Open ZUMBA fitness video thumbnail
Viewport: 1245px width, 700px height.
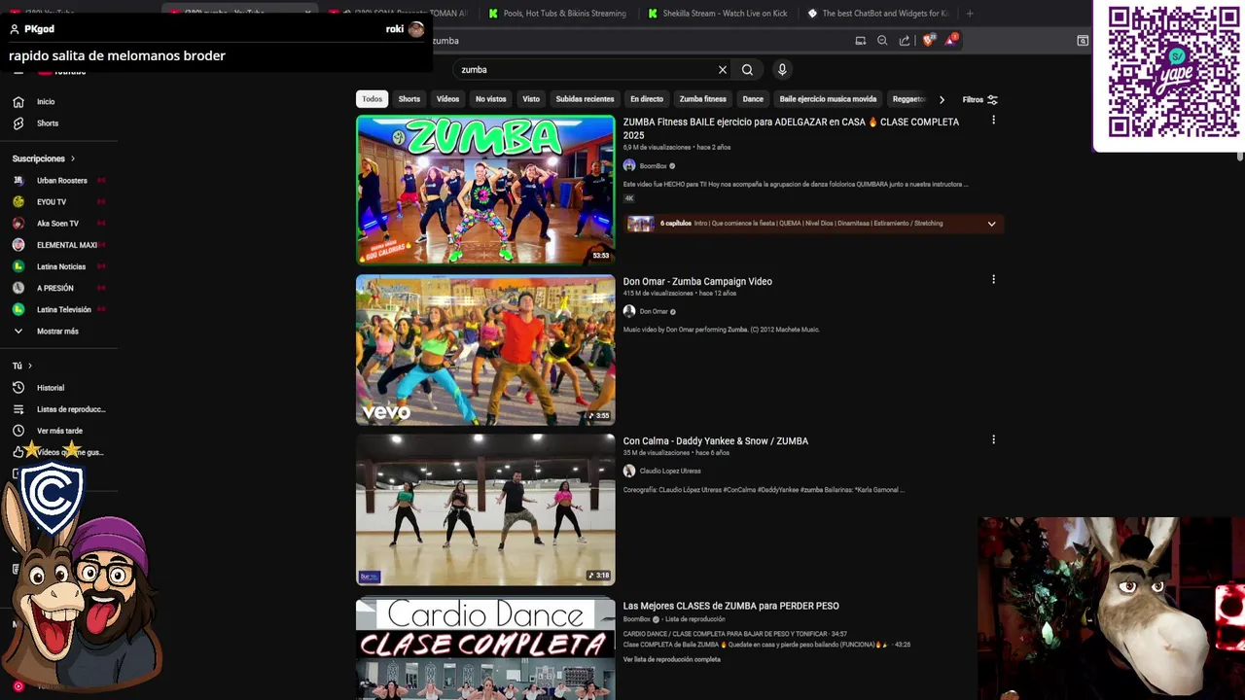click(x=485, y=190)
